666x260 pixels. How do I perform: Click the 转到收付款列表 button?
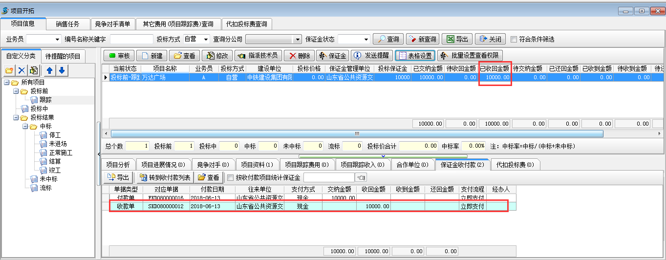click(x=164, y=177)
